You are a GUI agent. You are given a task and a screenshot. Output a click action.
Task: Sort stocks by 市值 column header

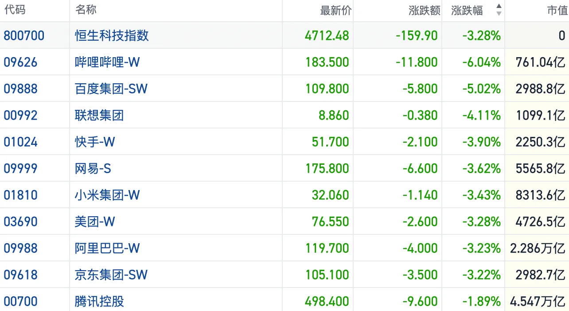click(x=557, y=11)
